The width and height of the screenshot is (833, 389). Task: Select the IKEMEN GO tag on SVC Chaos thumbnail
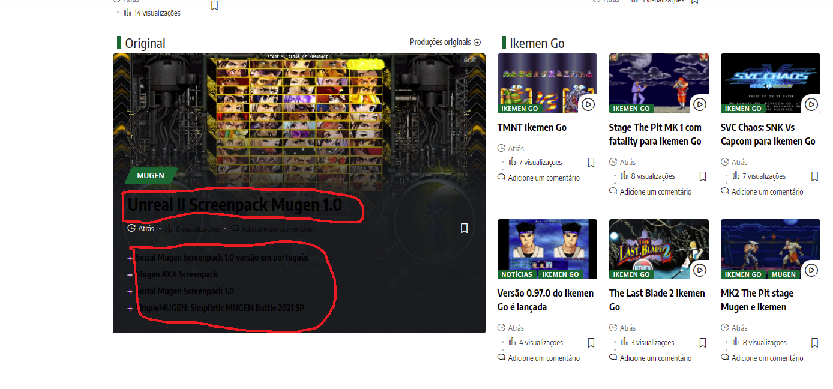tap(743, 109)
